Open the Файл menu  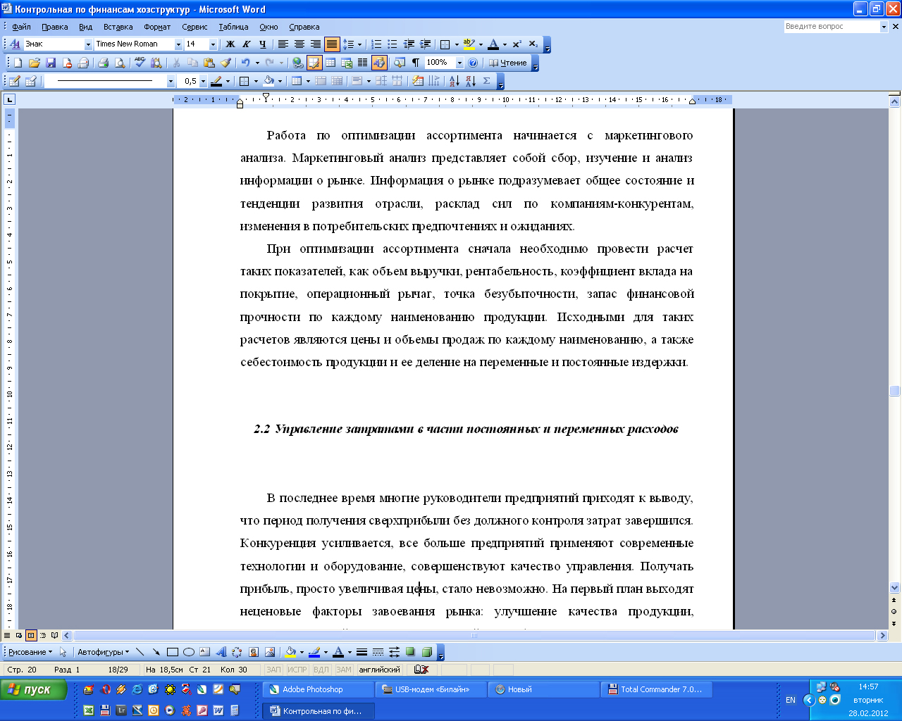click(x=21, y=27)
